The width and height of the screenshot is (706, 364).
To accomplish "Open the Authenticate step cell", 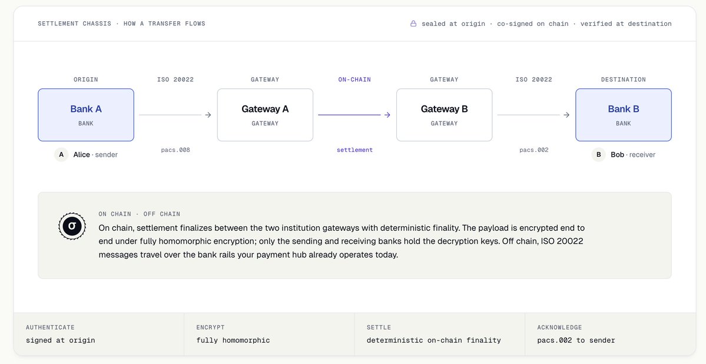I will point(99,335).
